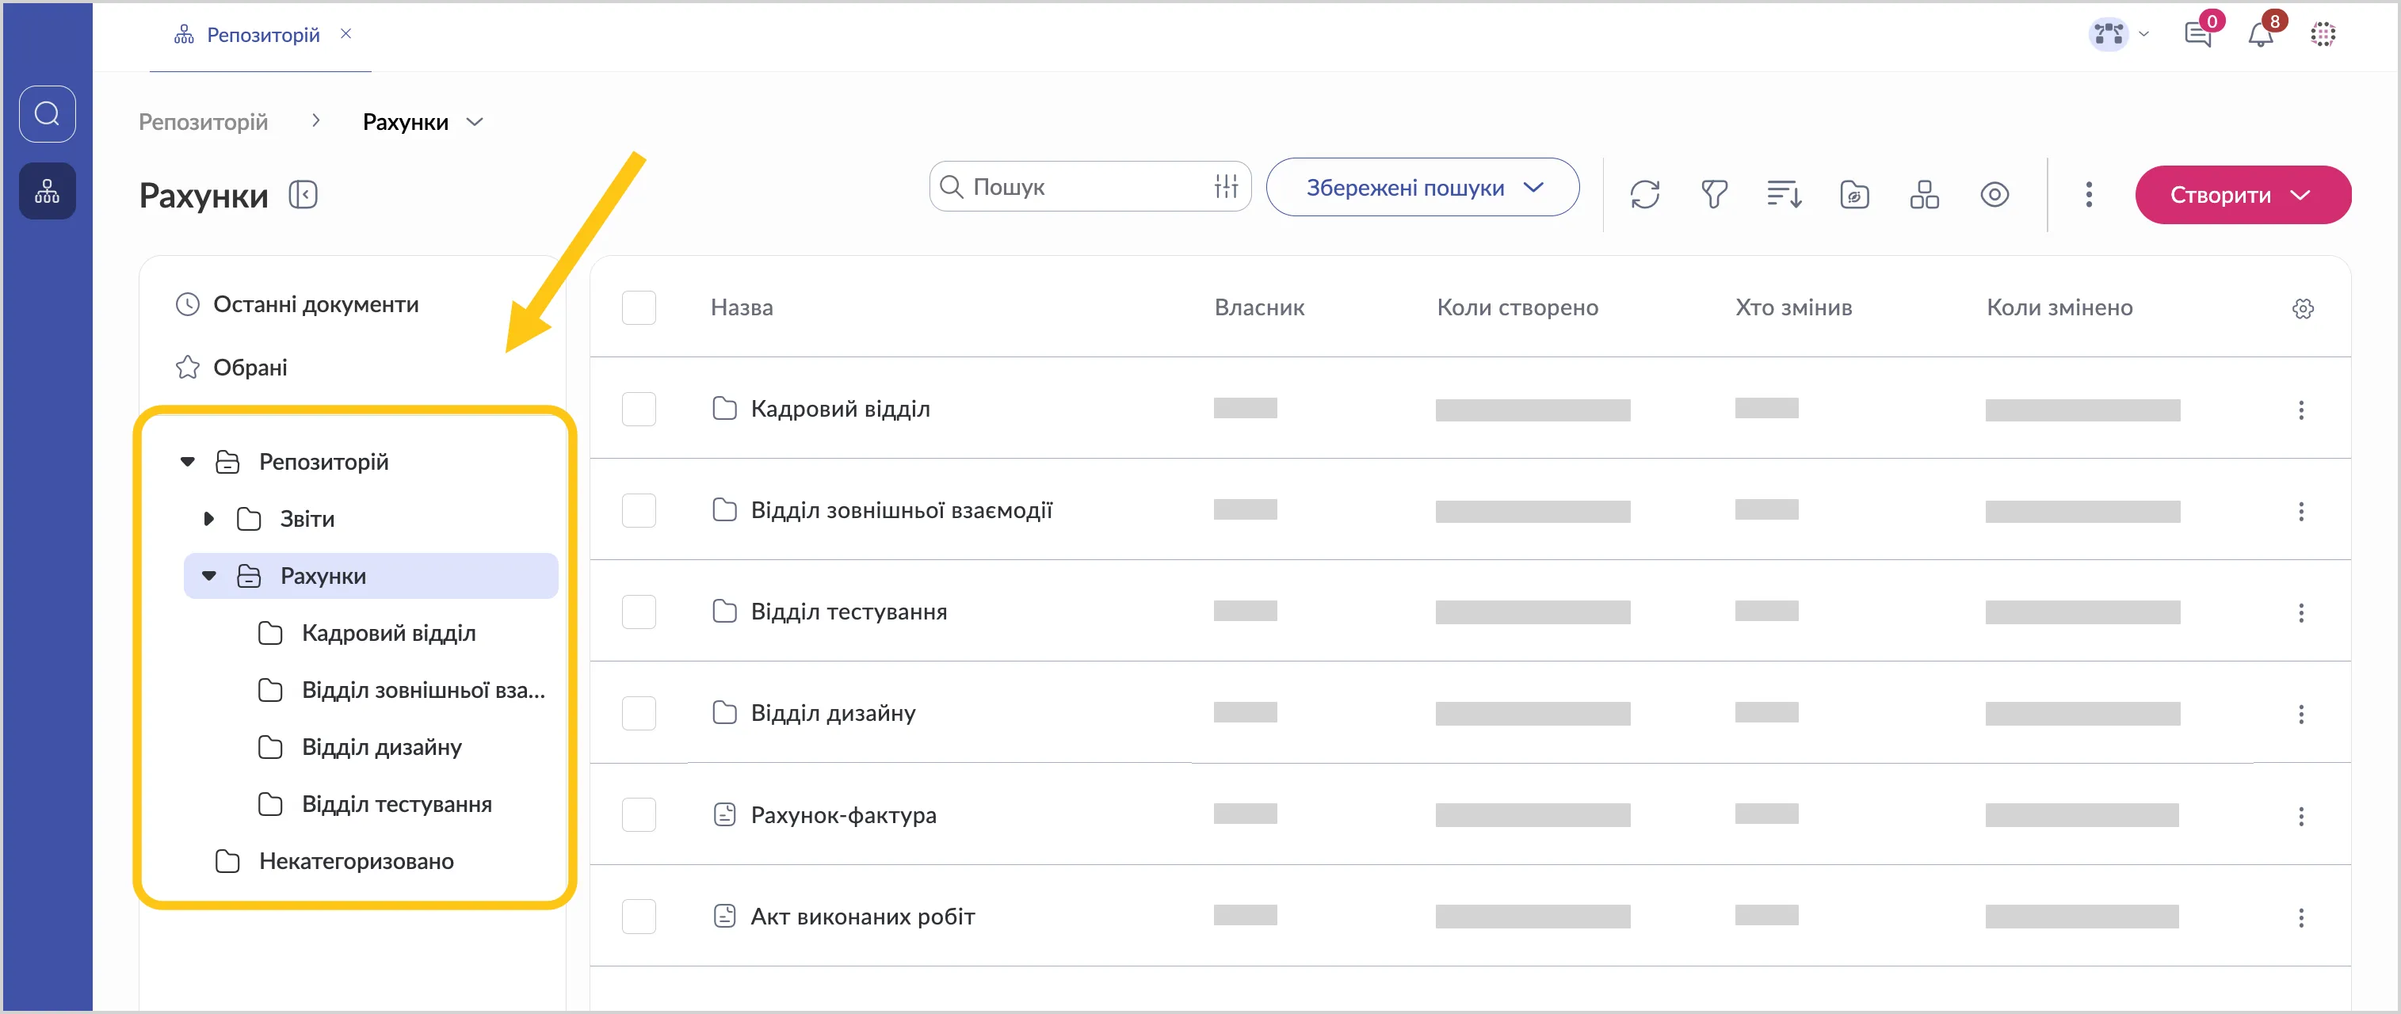The image size is (2401, 1014).
Task: Open notifications bell with 8 badge
Action: (x=2260, y=36)
